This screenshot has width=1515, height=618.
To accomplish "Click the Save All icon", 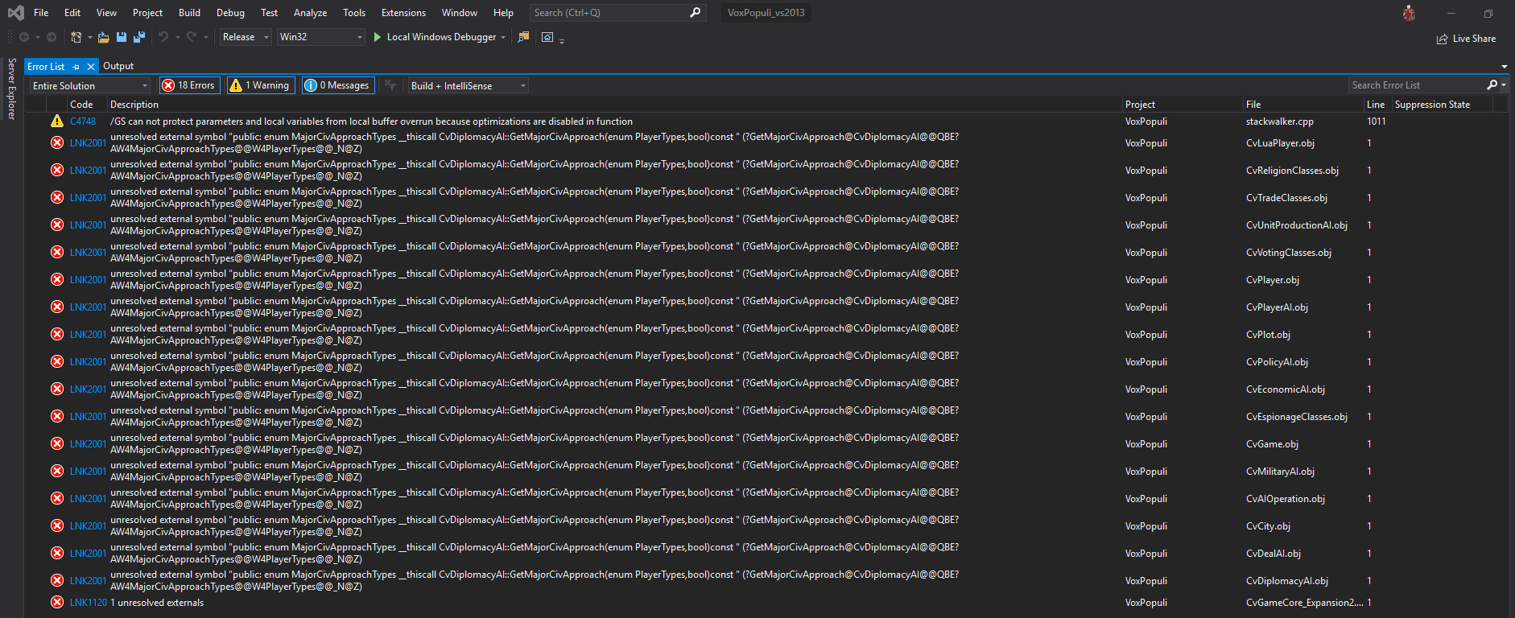I will pyautogui.click(x=139, y=37).
